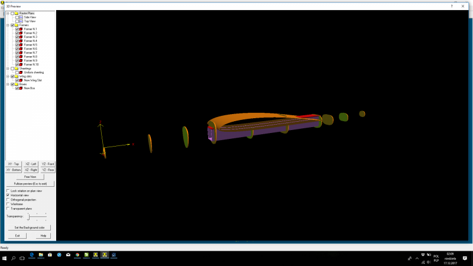Enable Orthogonal projection checkbox
Viewport: 473px width, 266px height.
click(x=8, y=200)
